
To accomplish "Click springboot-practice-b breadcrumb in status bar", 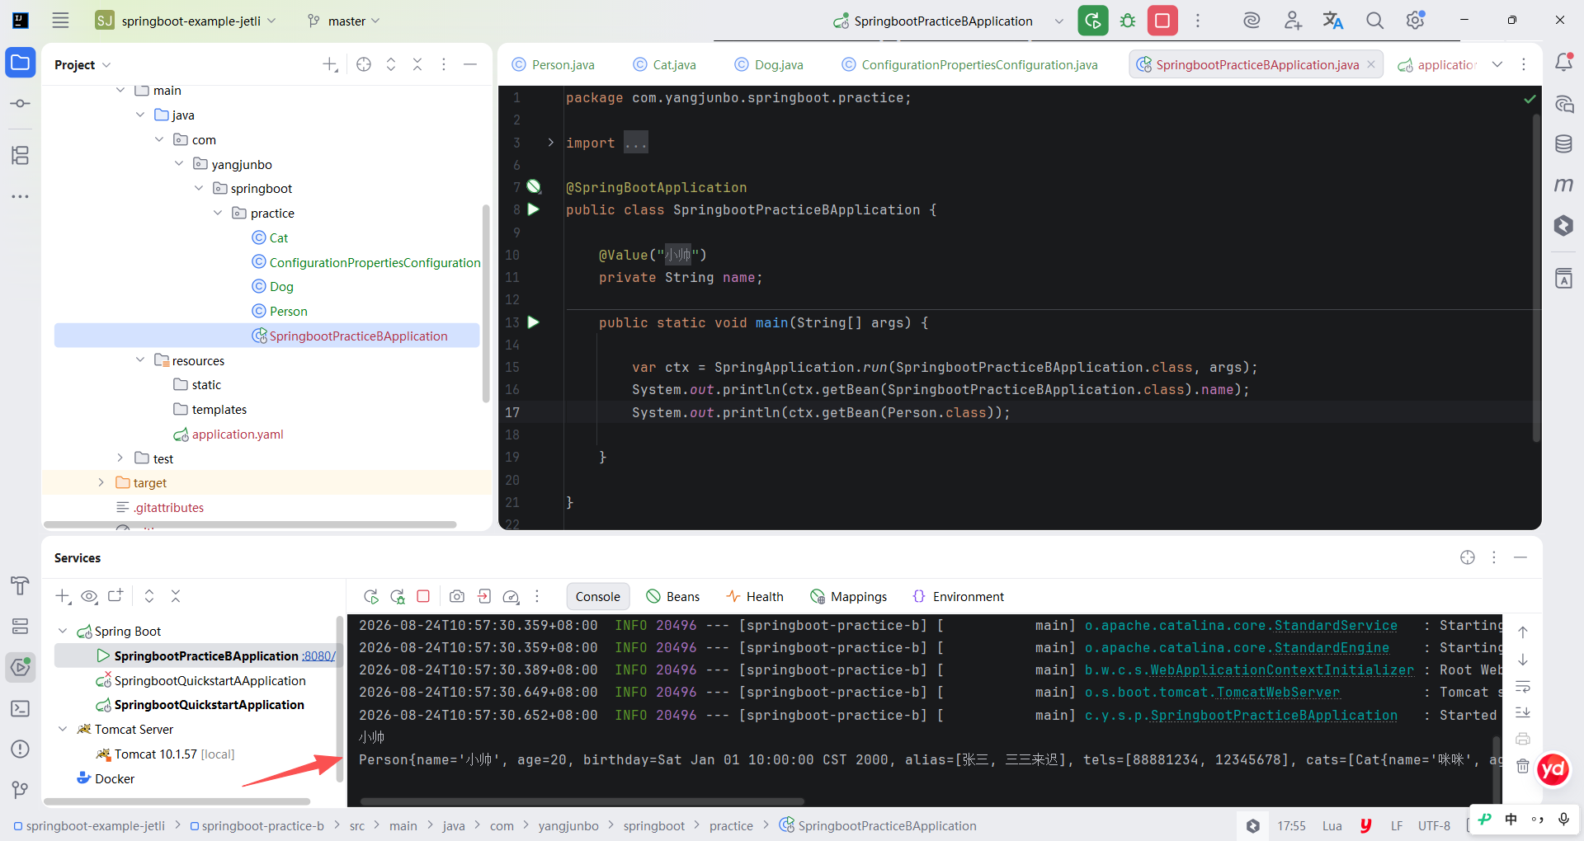I will [257, 825].
